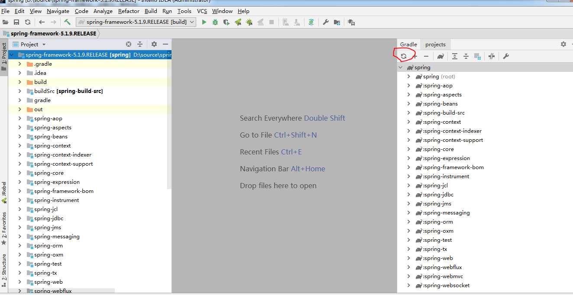
Task: Click the Open file folder toolbar icon
Action: (x=5, y=22)
